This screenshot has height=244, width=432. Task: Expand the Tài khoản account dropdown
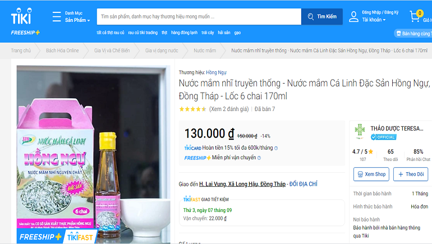pos(374,20)
